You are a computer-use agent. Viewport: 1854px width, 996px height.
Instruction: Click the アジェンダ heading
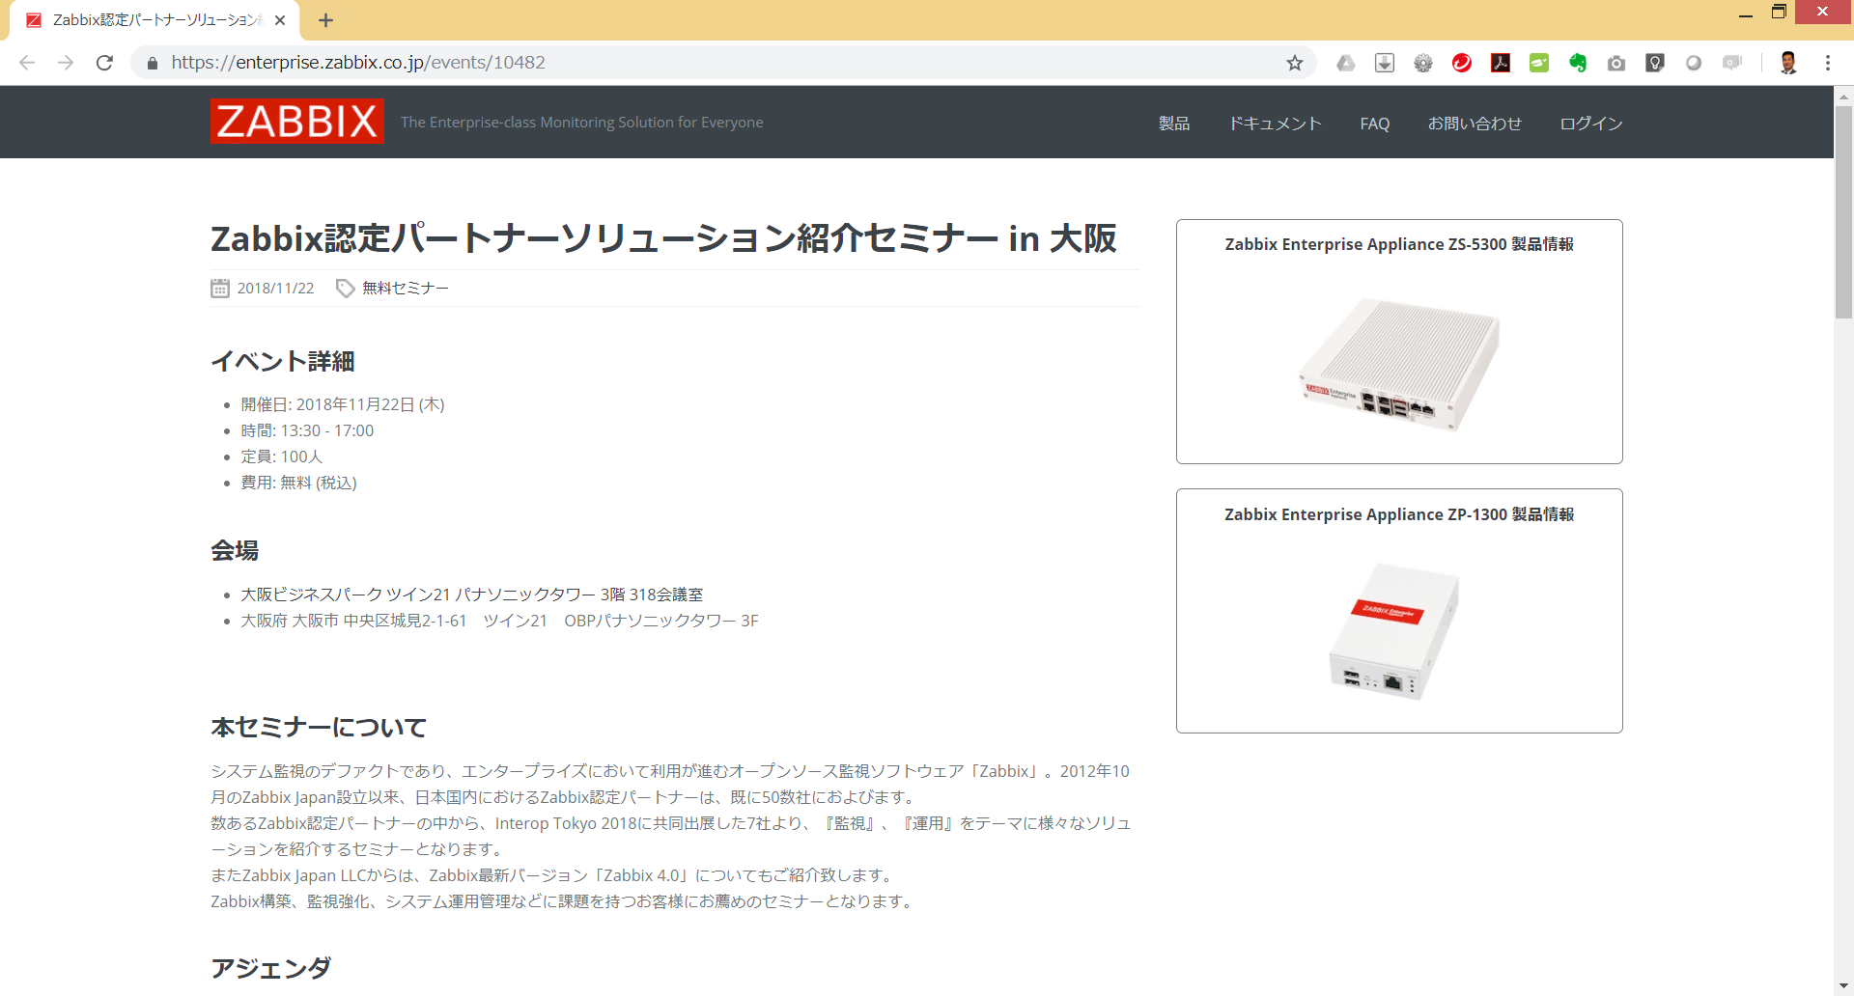271,968
